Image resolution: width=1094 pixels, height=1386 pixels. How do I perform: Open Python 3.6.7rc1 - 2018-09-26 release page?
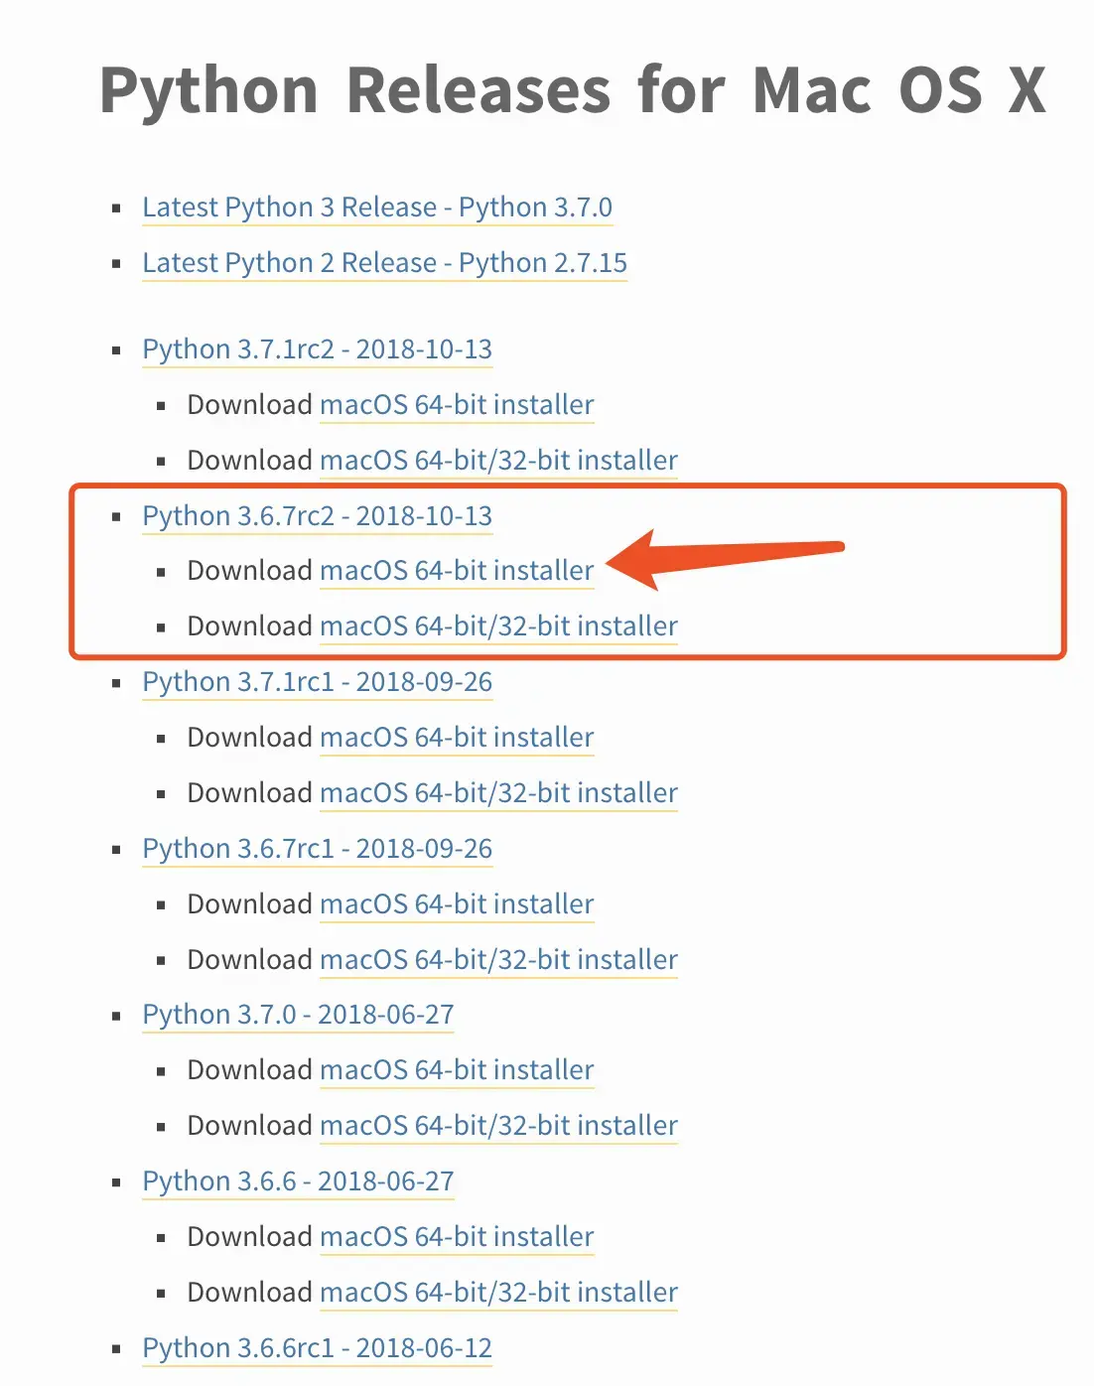click(x=318, y=849)
